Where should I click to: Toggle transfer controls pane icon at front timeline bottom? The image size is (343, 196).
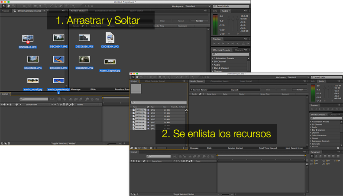tap(135, 194)
